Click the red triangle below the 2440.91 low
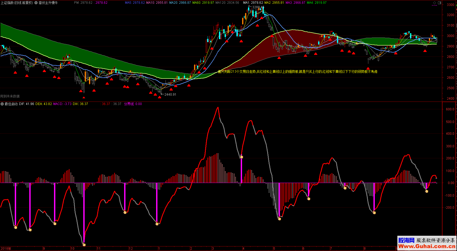The width and height of the screenshot is (457, 251). click(160, 97)
